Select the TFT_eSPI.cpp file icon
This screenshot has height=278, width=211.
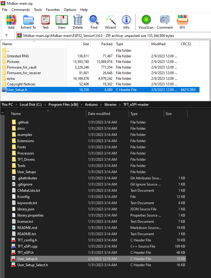(14, 246)
